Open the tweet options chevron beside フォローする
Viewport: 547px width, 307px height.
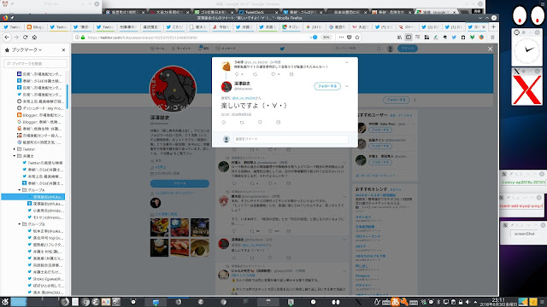[x=347, y=86]
